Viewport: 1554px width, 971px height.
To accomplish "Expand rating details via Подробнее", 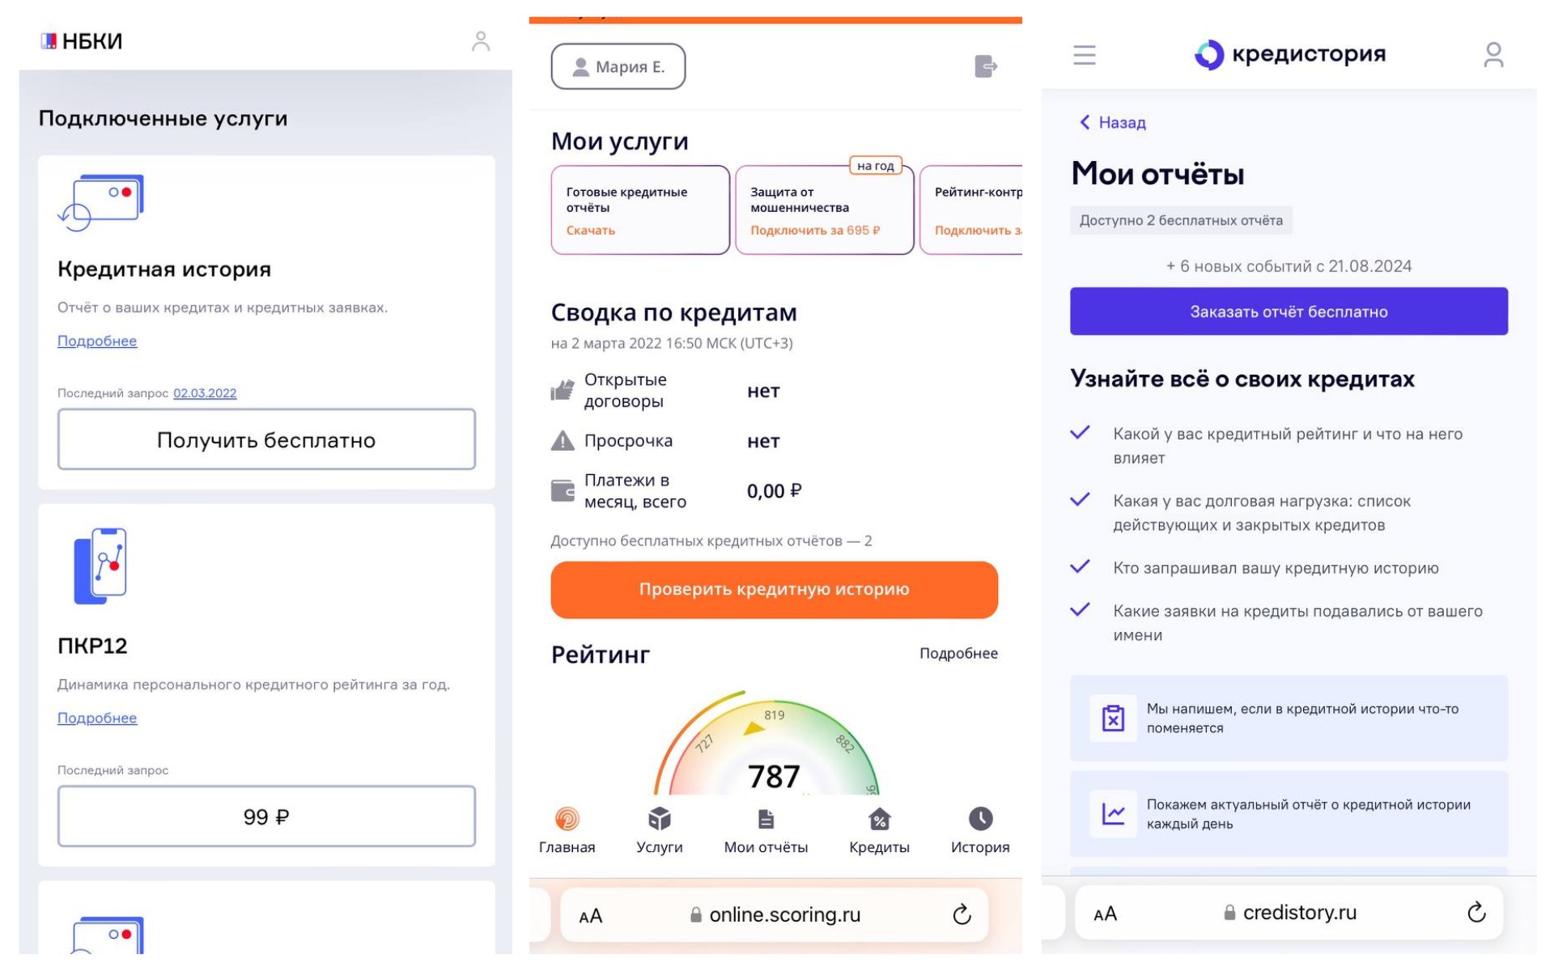I will coord(957,654).
